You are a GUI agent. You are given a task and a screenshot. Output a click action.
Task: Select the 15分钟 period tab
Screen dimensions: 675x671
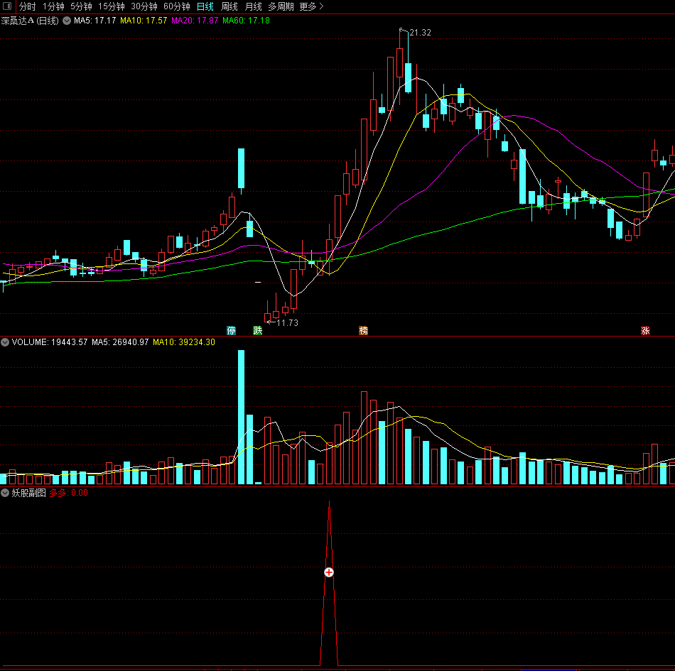coord(112,6)
